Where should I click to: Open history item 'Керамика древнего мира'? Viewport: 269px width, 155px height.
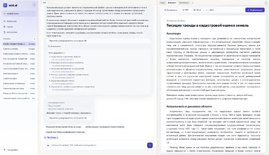(x=19, y=88)
